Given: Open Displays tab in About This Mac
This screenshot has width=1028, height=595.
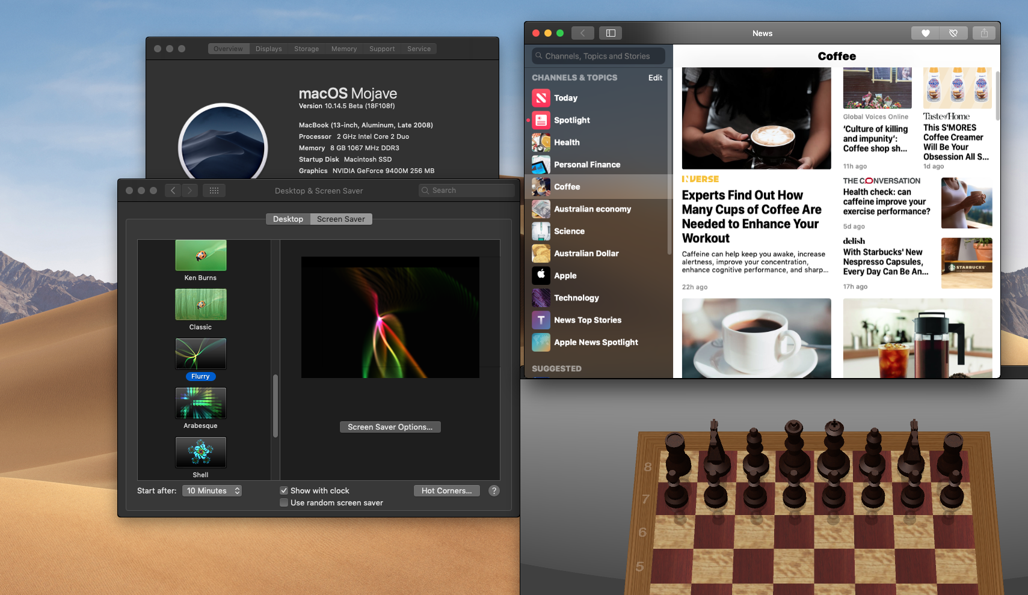Looking at the screenshot, I should point(268,49).
